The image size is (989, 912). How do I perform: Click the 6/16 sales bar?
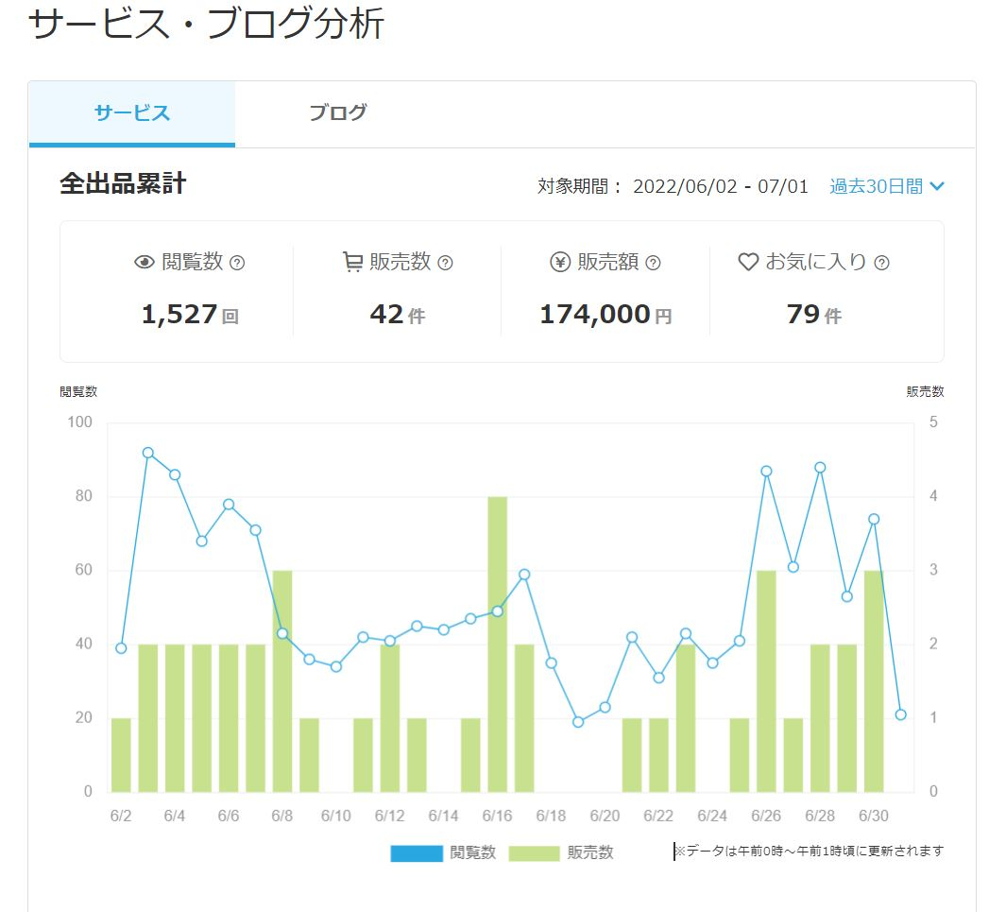pyautogui.click(x=498, y=644)
